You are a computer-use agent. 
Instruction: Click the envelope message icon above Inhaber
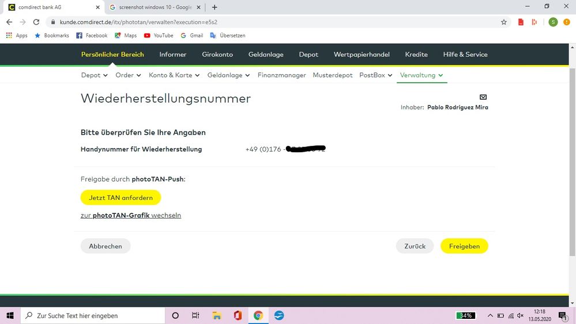pos(483,97)
